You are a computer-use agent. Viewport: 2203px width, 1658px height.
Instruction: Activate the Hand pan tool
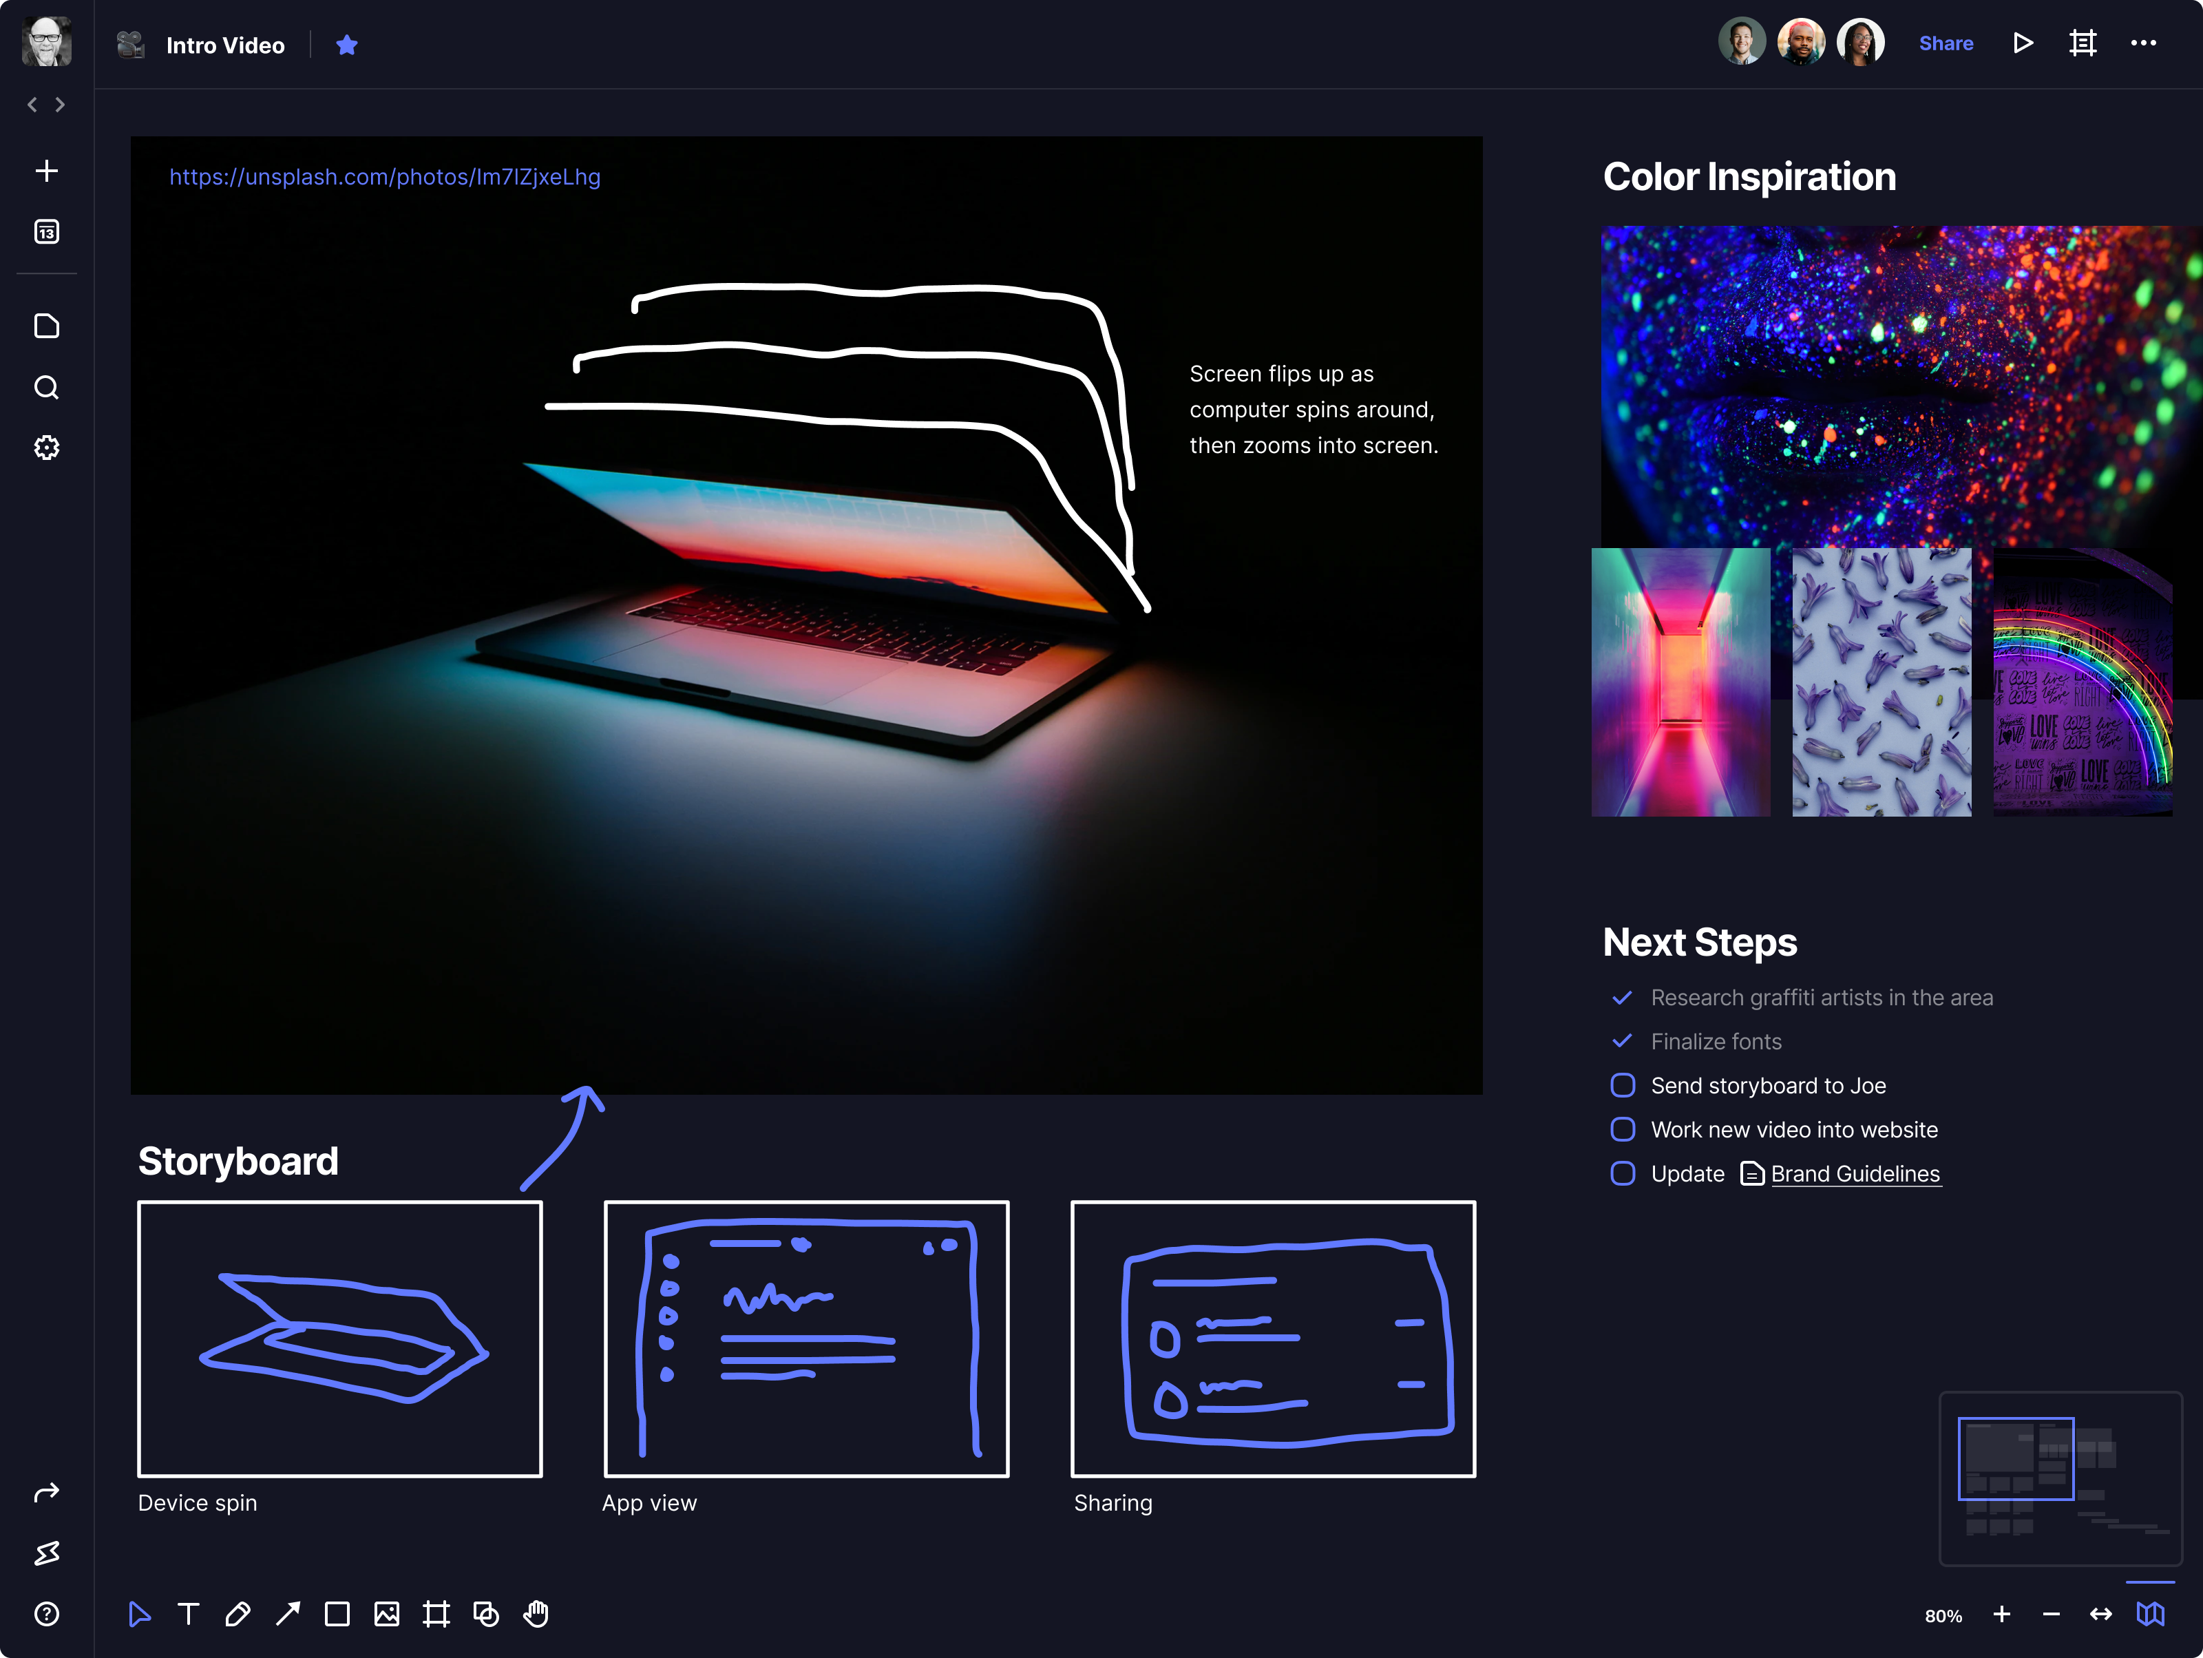pos(536,1614)
